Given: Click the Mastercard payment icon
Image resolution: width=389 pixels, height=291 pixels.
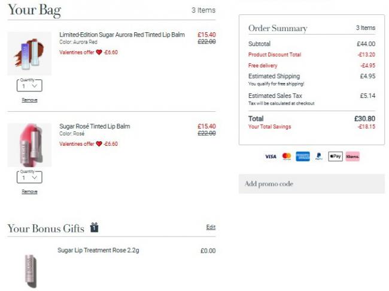Looking at the screenshot, I should (x=287, y=157).
